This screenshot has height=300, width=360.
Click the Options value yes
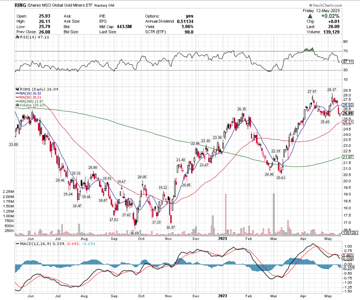[x=189, y=16]
